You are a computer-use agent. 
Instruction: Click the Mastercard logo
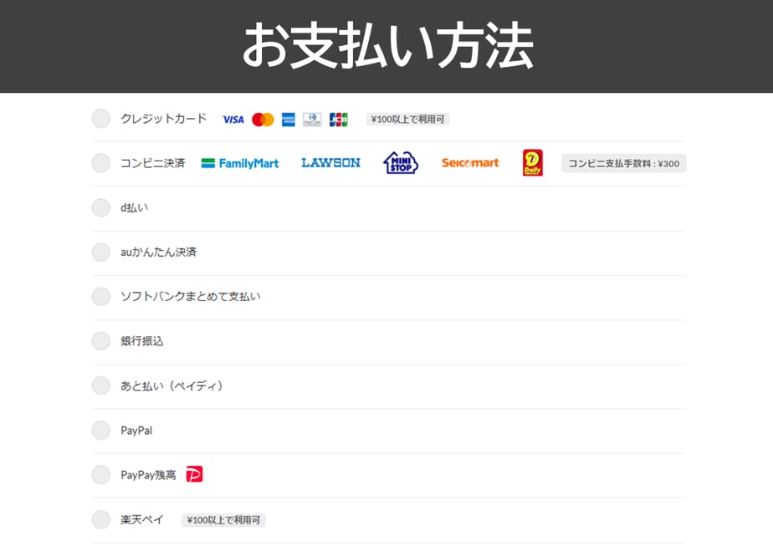point(263,120)
